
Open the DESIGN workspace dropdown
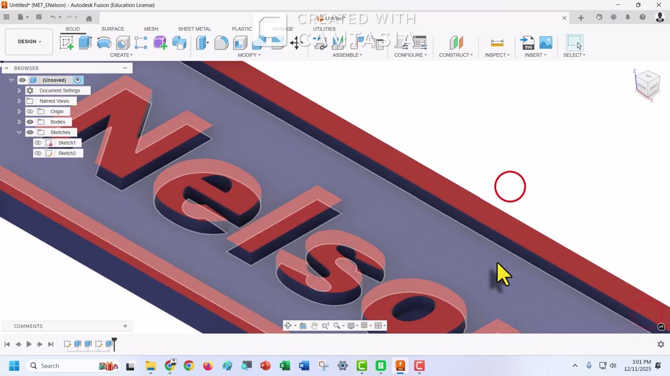click(29, 42)
